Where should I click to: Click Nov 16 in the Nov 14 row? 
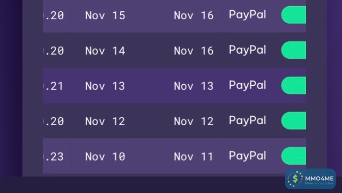(x=193, y=51)
